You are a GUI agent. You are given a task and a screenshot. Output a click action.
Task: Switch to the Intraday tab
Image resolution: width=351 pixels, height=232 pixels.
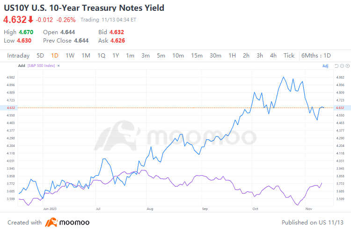point(18,55)
